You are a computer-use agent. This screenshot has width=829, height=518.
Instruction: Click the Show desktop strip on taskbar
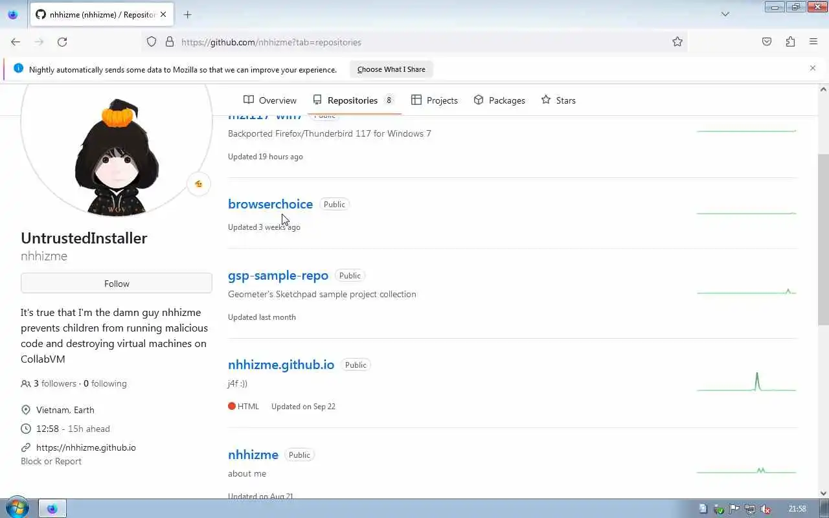(x=824, y=508)
